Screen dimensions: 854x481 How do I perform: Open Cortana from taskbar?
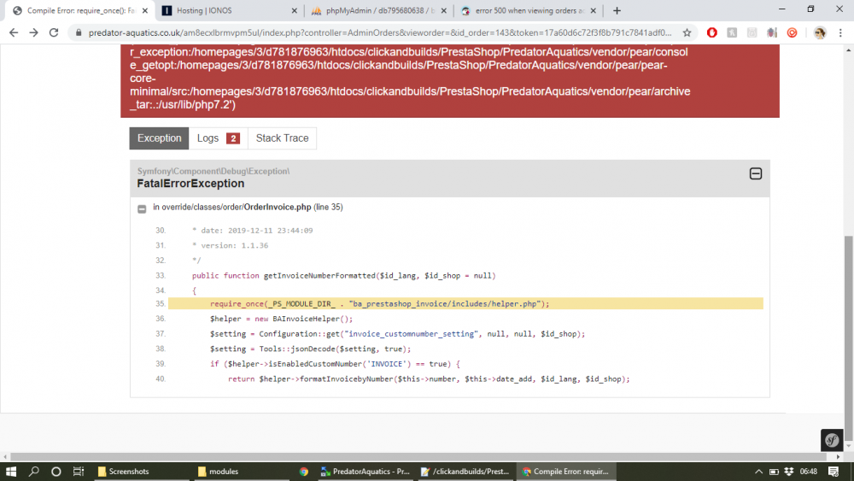(56, 472)
